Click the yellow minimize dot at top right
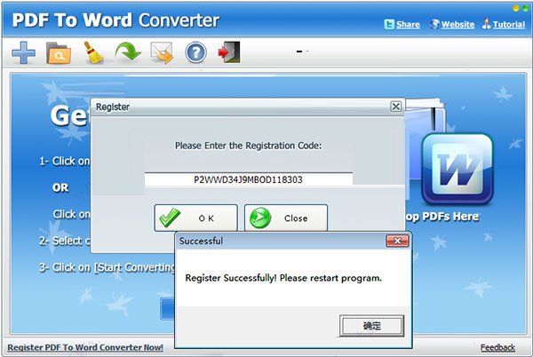Image resolution: width=533 pixels, height=357 pixels. click(516, 8)
